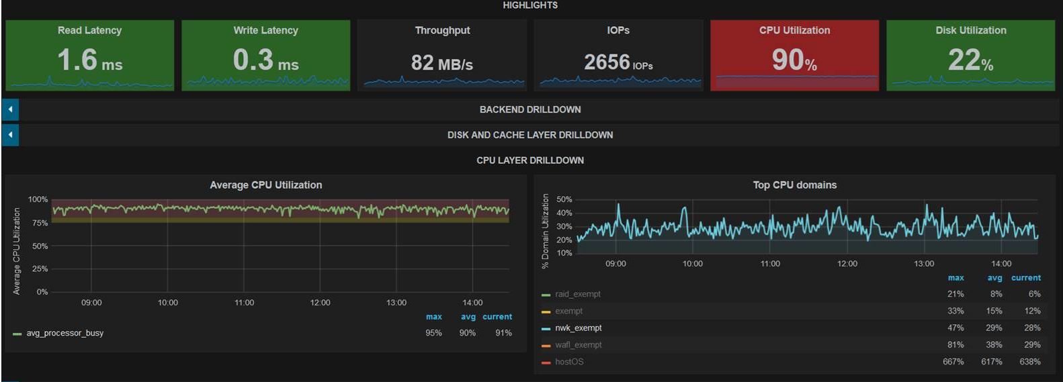
Task: Sort Top CPU domains legend by max
Action: (955, 278)
